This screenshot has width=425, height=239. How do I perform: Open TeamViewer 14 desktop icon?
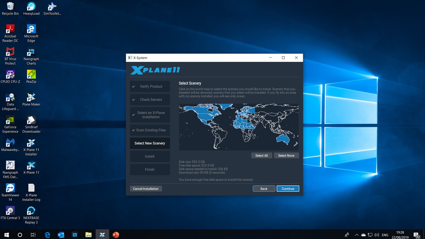tap(10, 192)
